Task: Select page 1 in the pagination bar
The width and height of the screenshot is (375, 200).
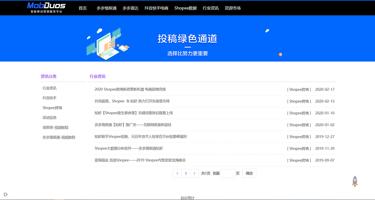Action: pos(186,173)
